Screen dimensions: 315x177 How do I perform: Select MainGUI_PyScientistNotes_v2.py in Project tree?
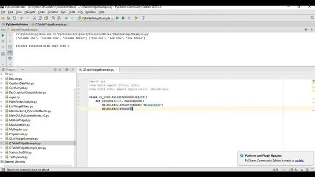[x=29, y=116]
